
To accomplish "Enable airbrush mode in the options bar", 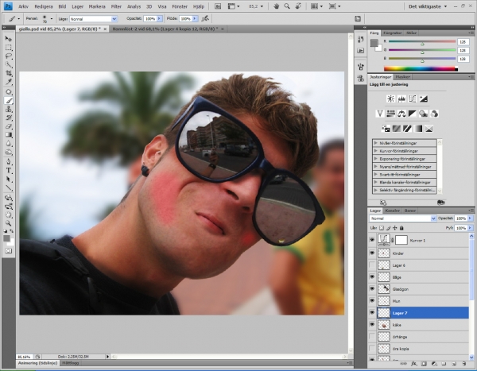I will (x=205, y=18).
